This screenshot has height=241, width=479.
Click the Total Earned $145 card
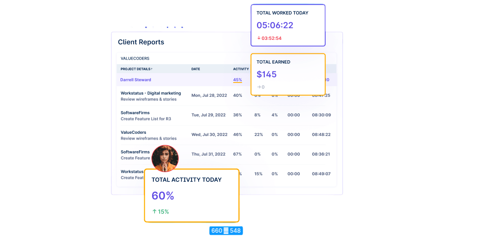point(288,74)
